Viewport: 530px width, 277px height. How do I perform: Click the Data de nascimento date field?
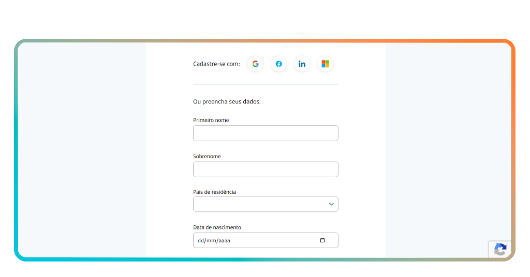coord(266,240)
